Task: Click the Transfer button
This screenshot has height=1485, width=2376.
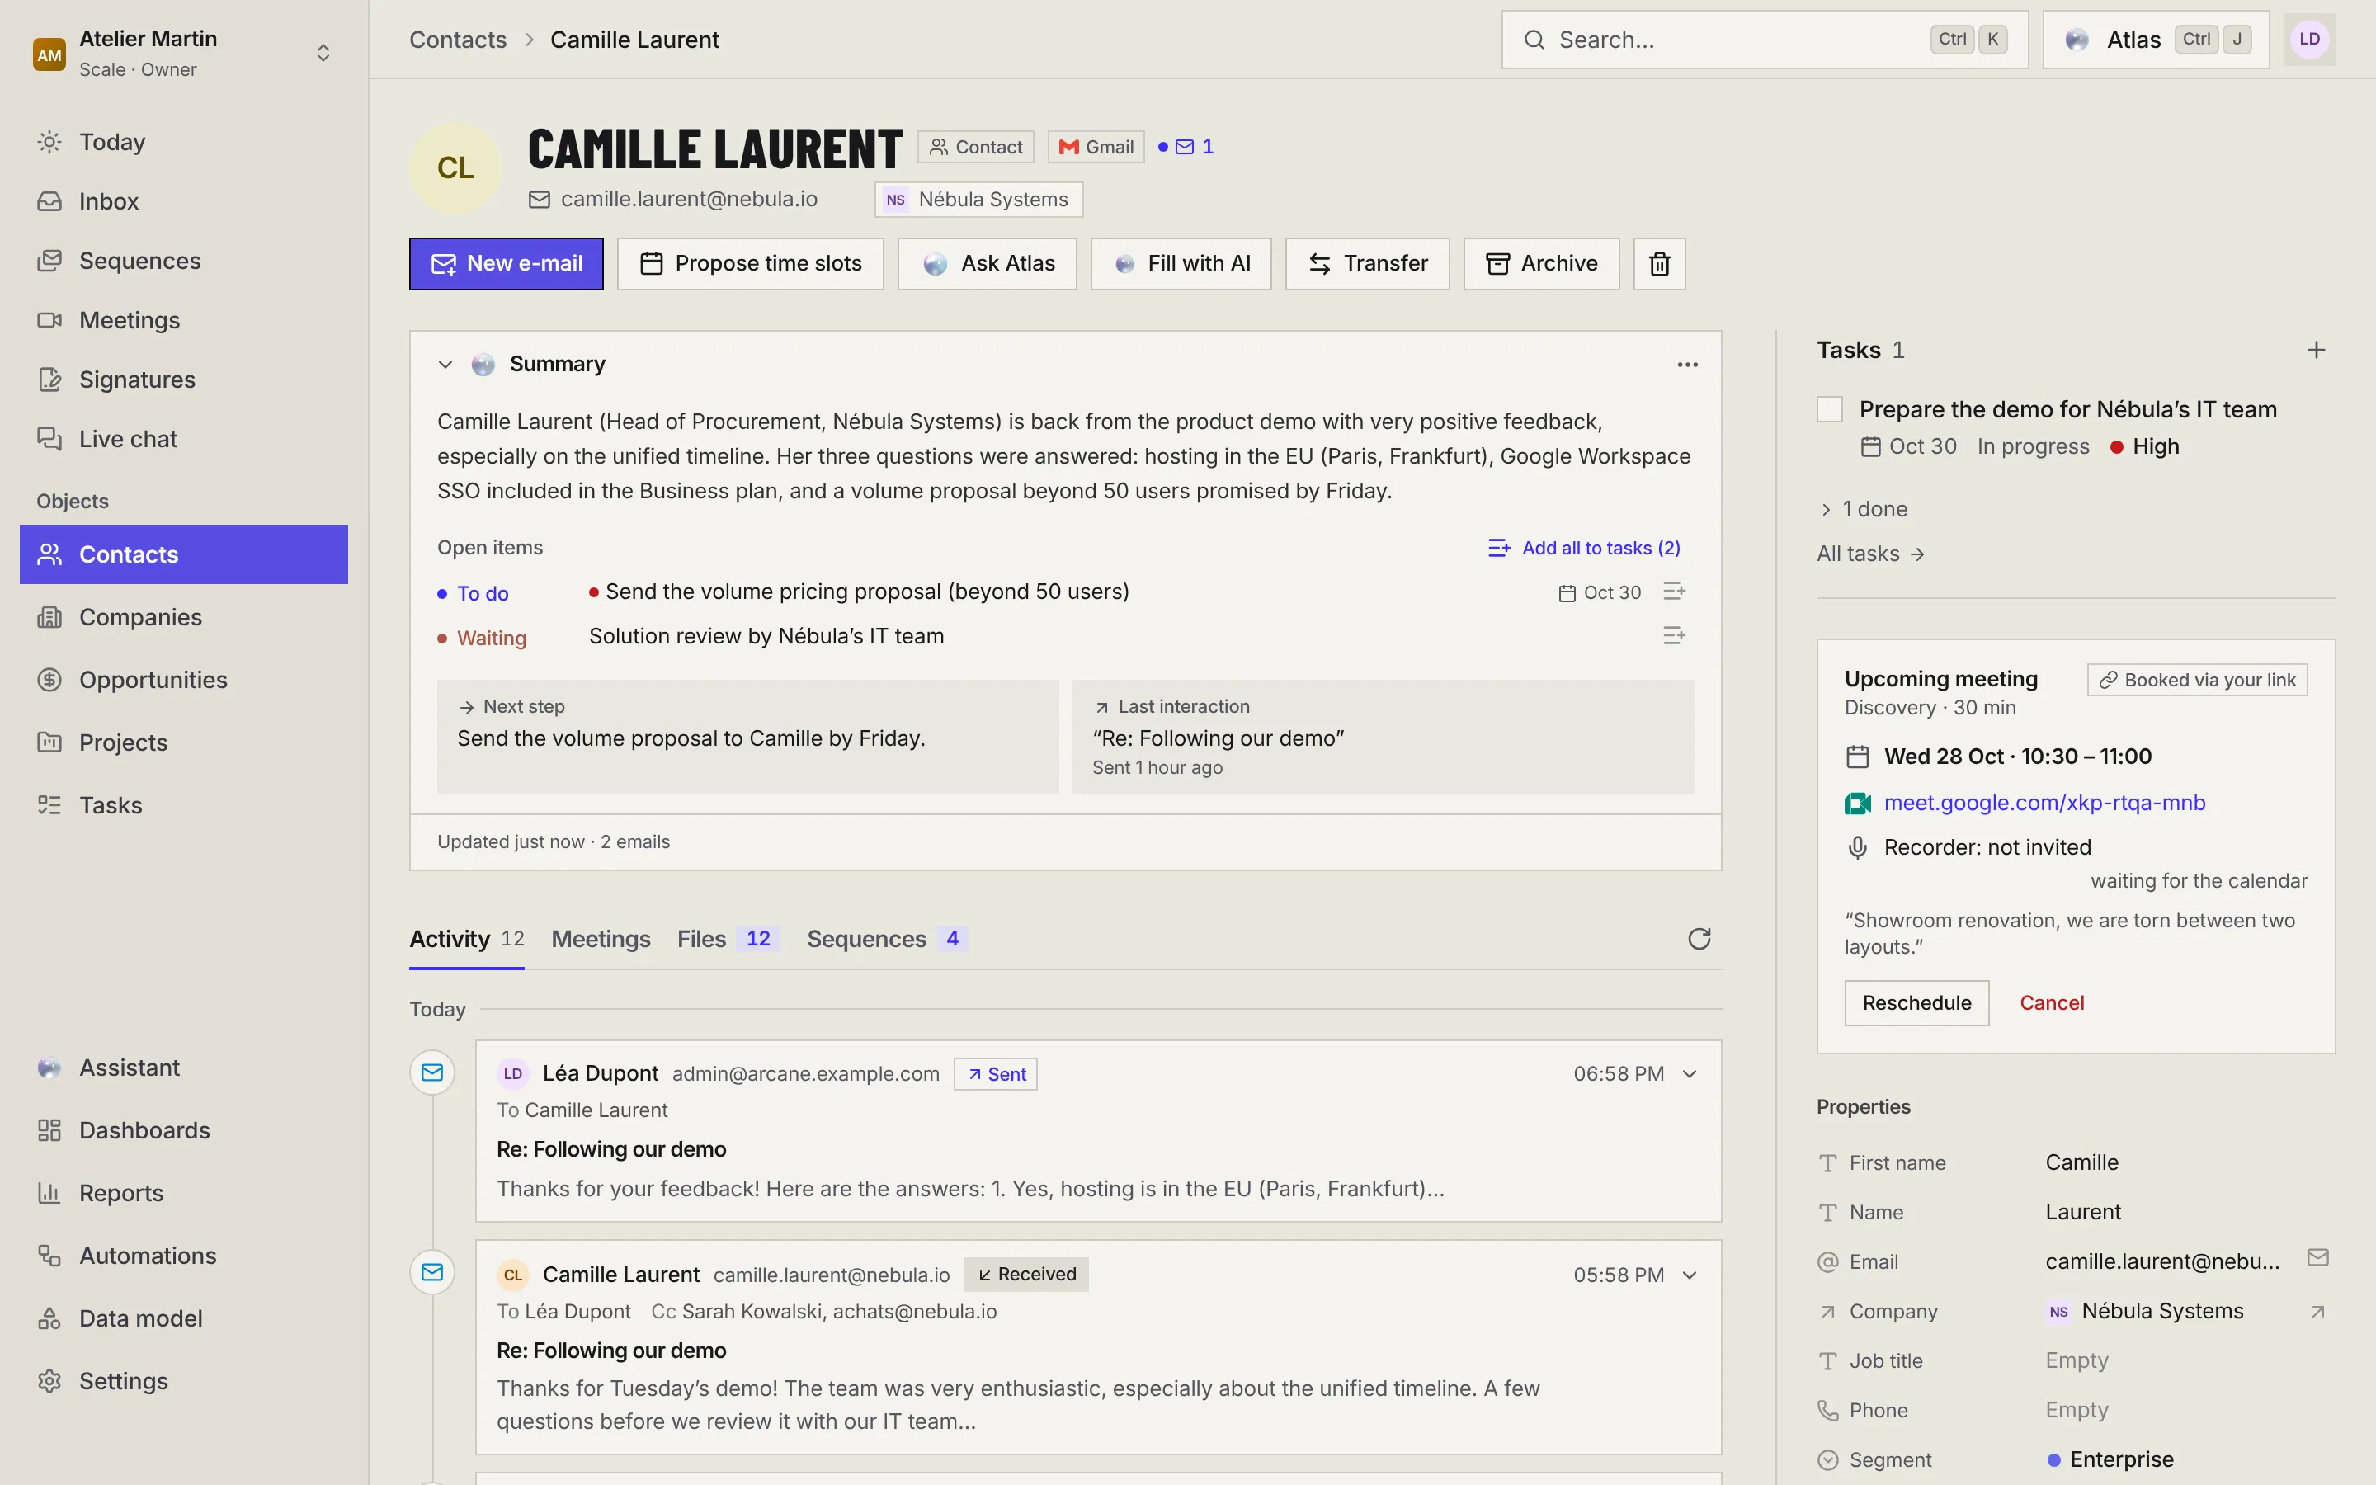Action: [x=1368, y=263]
